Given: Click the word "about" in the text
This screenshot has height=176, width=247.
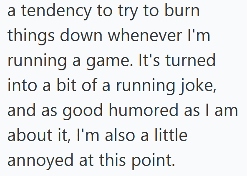Looking at the screenshot, I should tap(30, 135).
